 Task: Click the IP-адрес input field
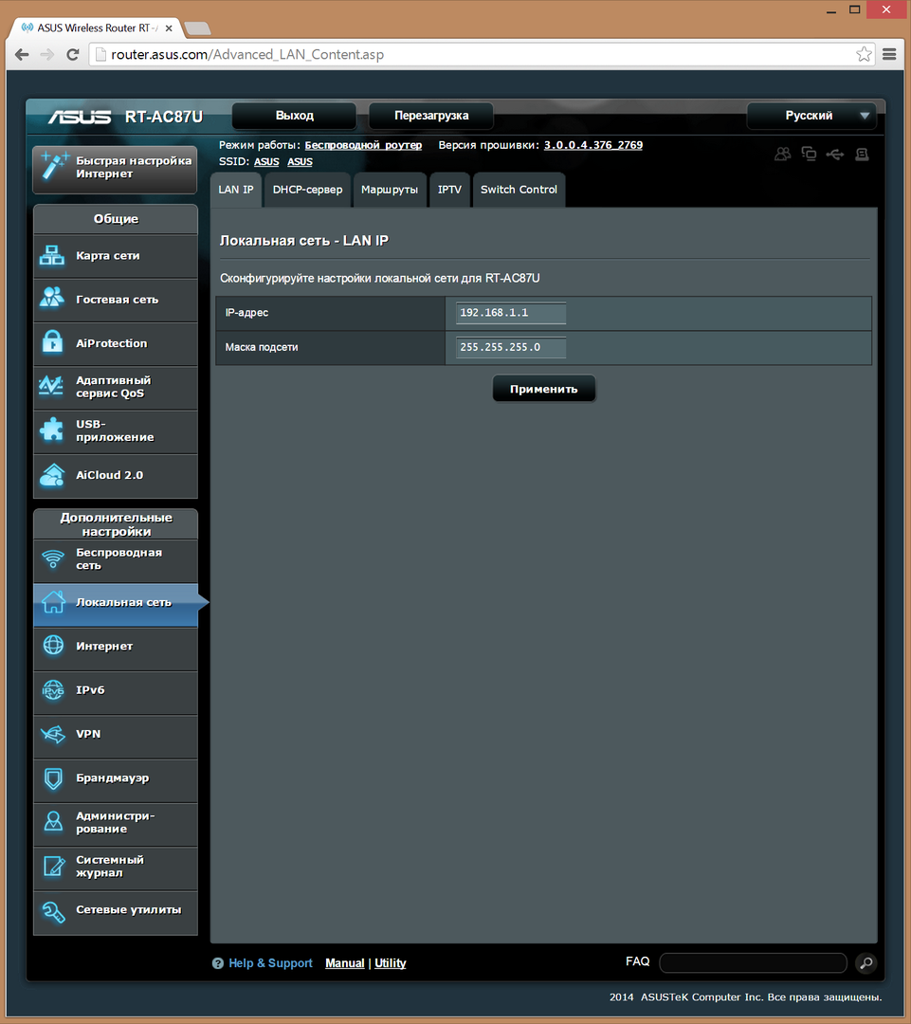pos(511,313)
